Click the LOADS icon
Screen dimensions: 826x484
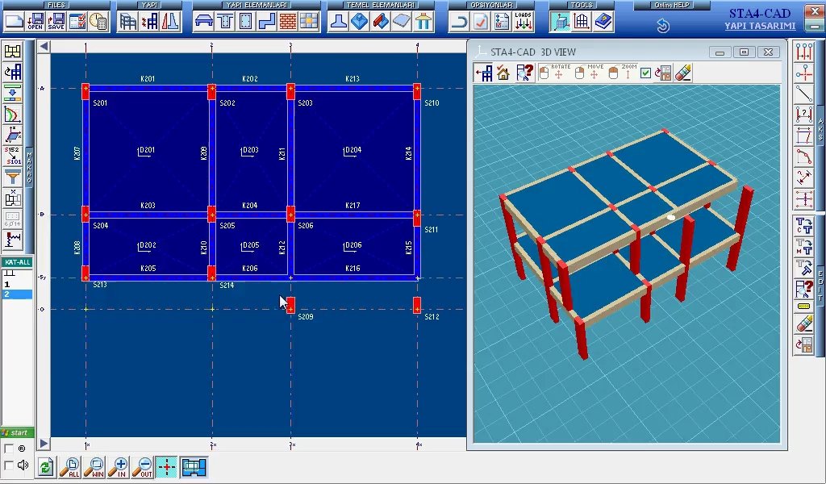tap(523, 22)
